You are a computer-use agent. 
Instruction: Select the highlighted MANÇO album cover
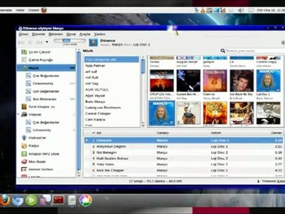(162, 113)
